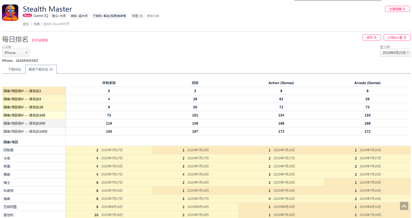Click the scroll-to-top arrow button

tap(404, 206)
